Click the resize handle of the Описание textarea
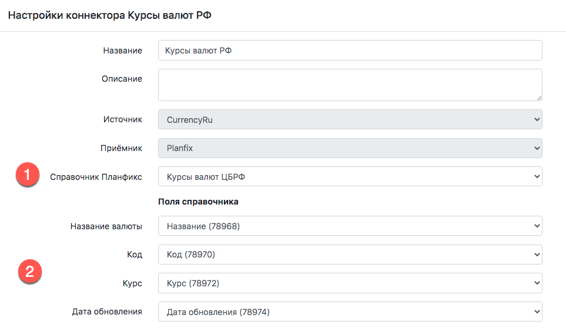This screenshot has height=328, width=566. (x=538, y=97)
